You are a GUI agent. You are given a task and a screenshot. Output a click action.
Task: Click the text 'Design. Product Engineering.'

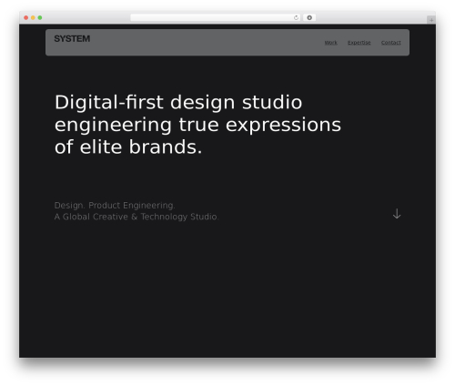[115, 206]
